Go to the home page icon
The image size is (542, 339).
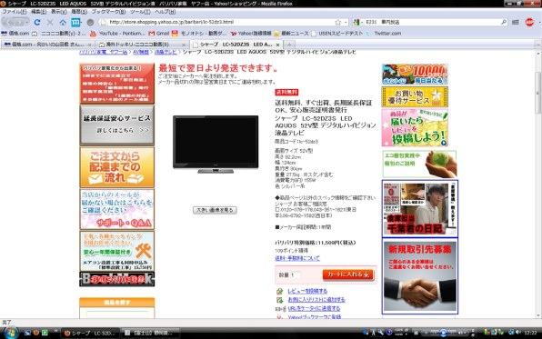(63, 23)
